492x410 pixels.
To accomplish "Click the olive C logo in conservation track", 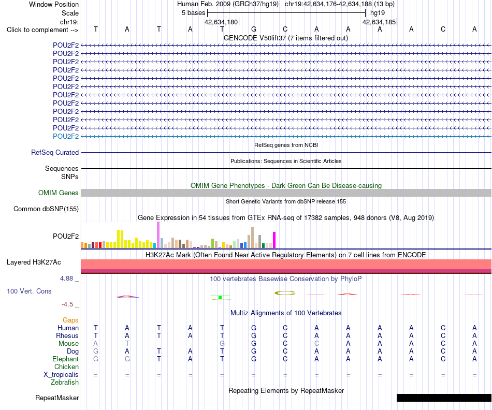I will (285, 293).
